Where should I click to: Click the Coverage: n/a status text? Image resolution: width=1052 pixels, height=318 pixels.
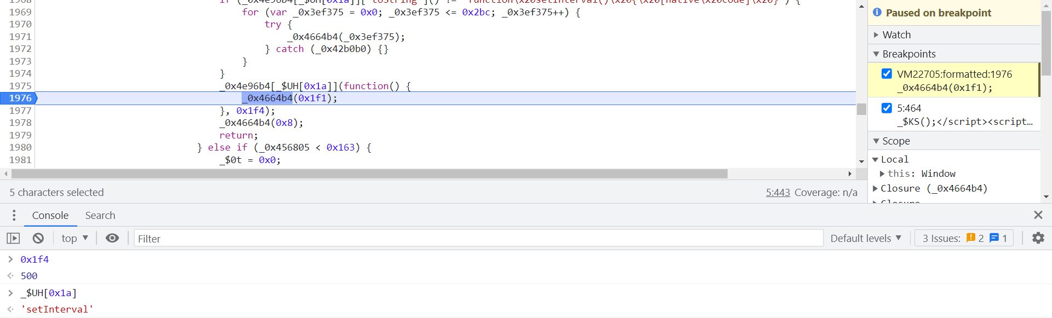(826, 192)
